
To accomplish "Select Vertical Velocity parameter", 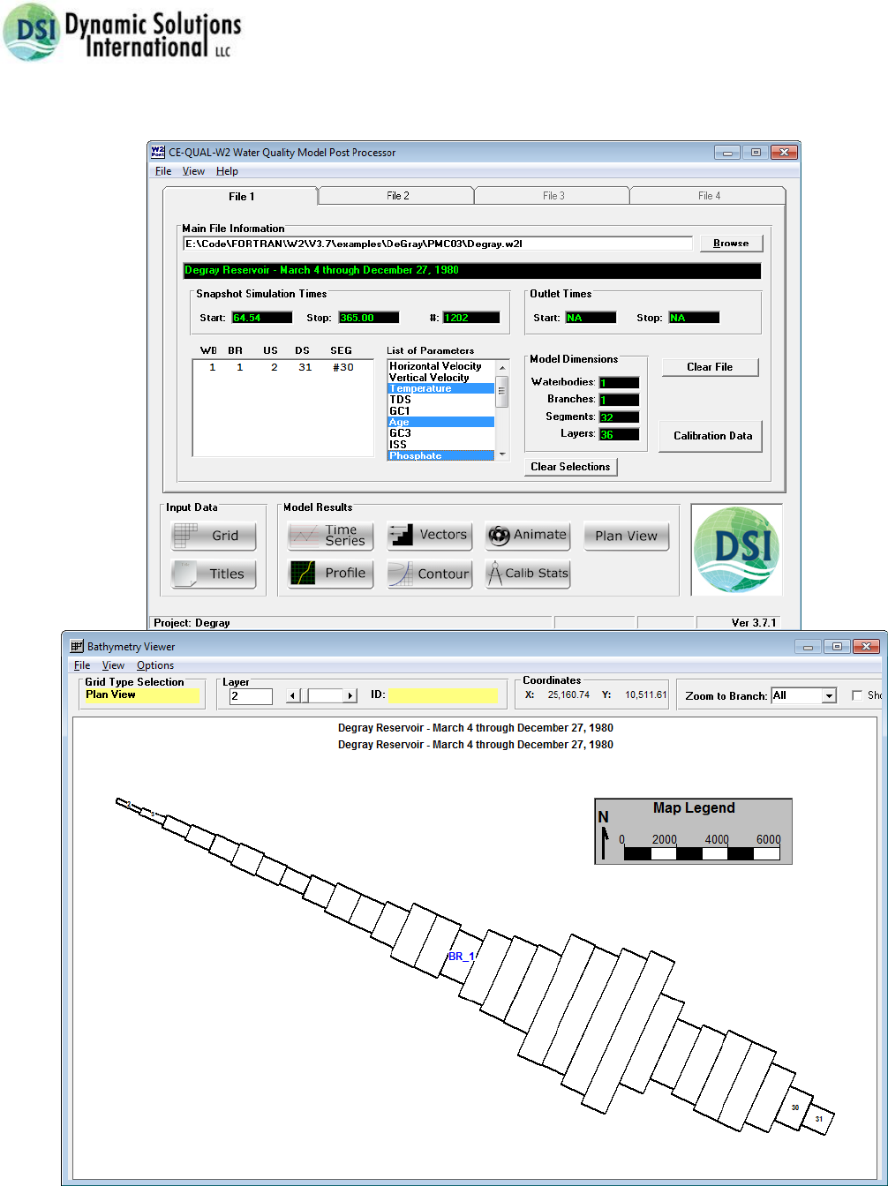I will (x=441, y=378).
